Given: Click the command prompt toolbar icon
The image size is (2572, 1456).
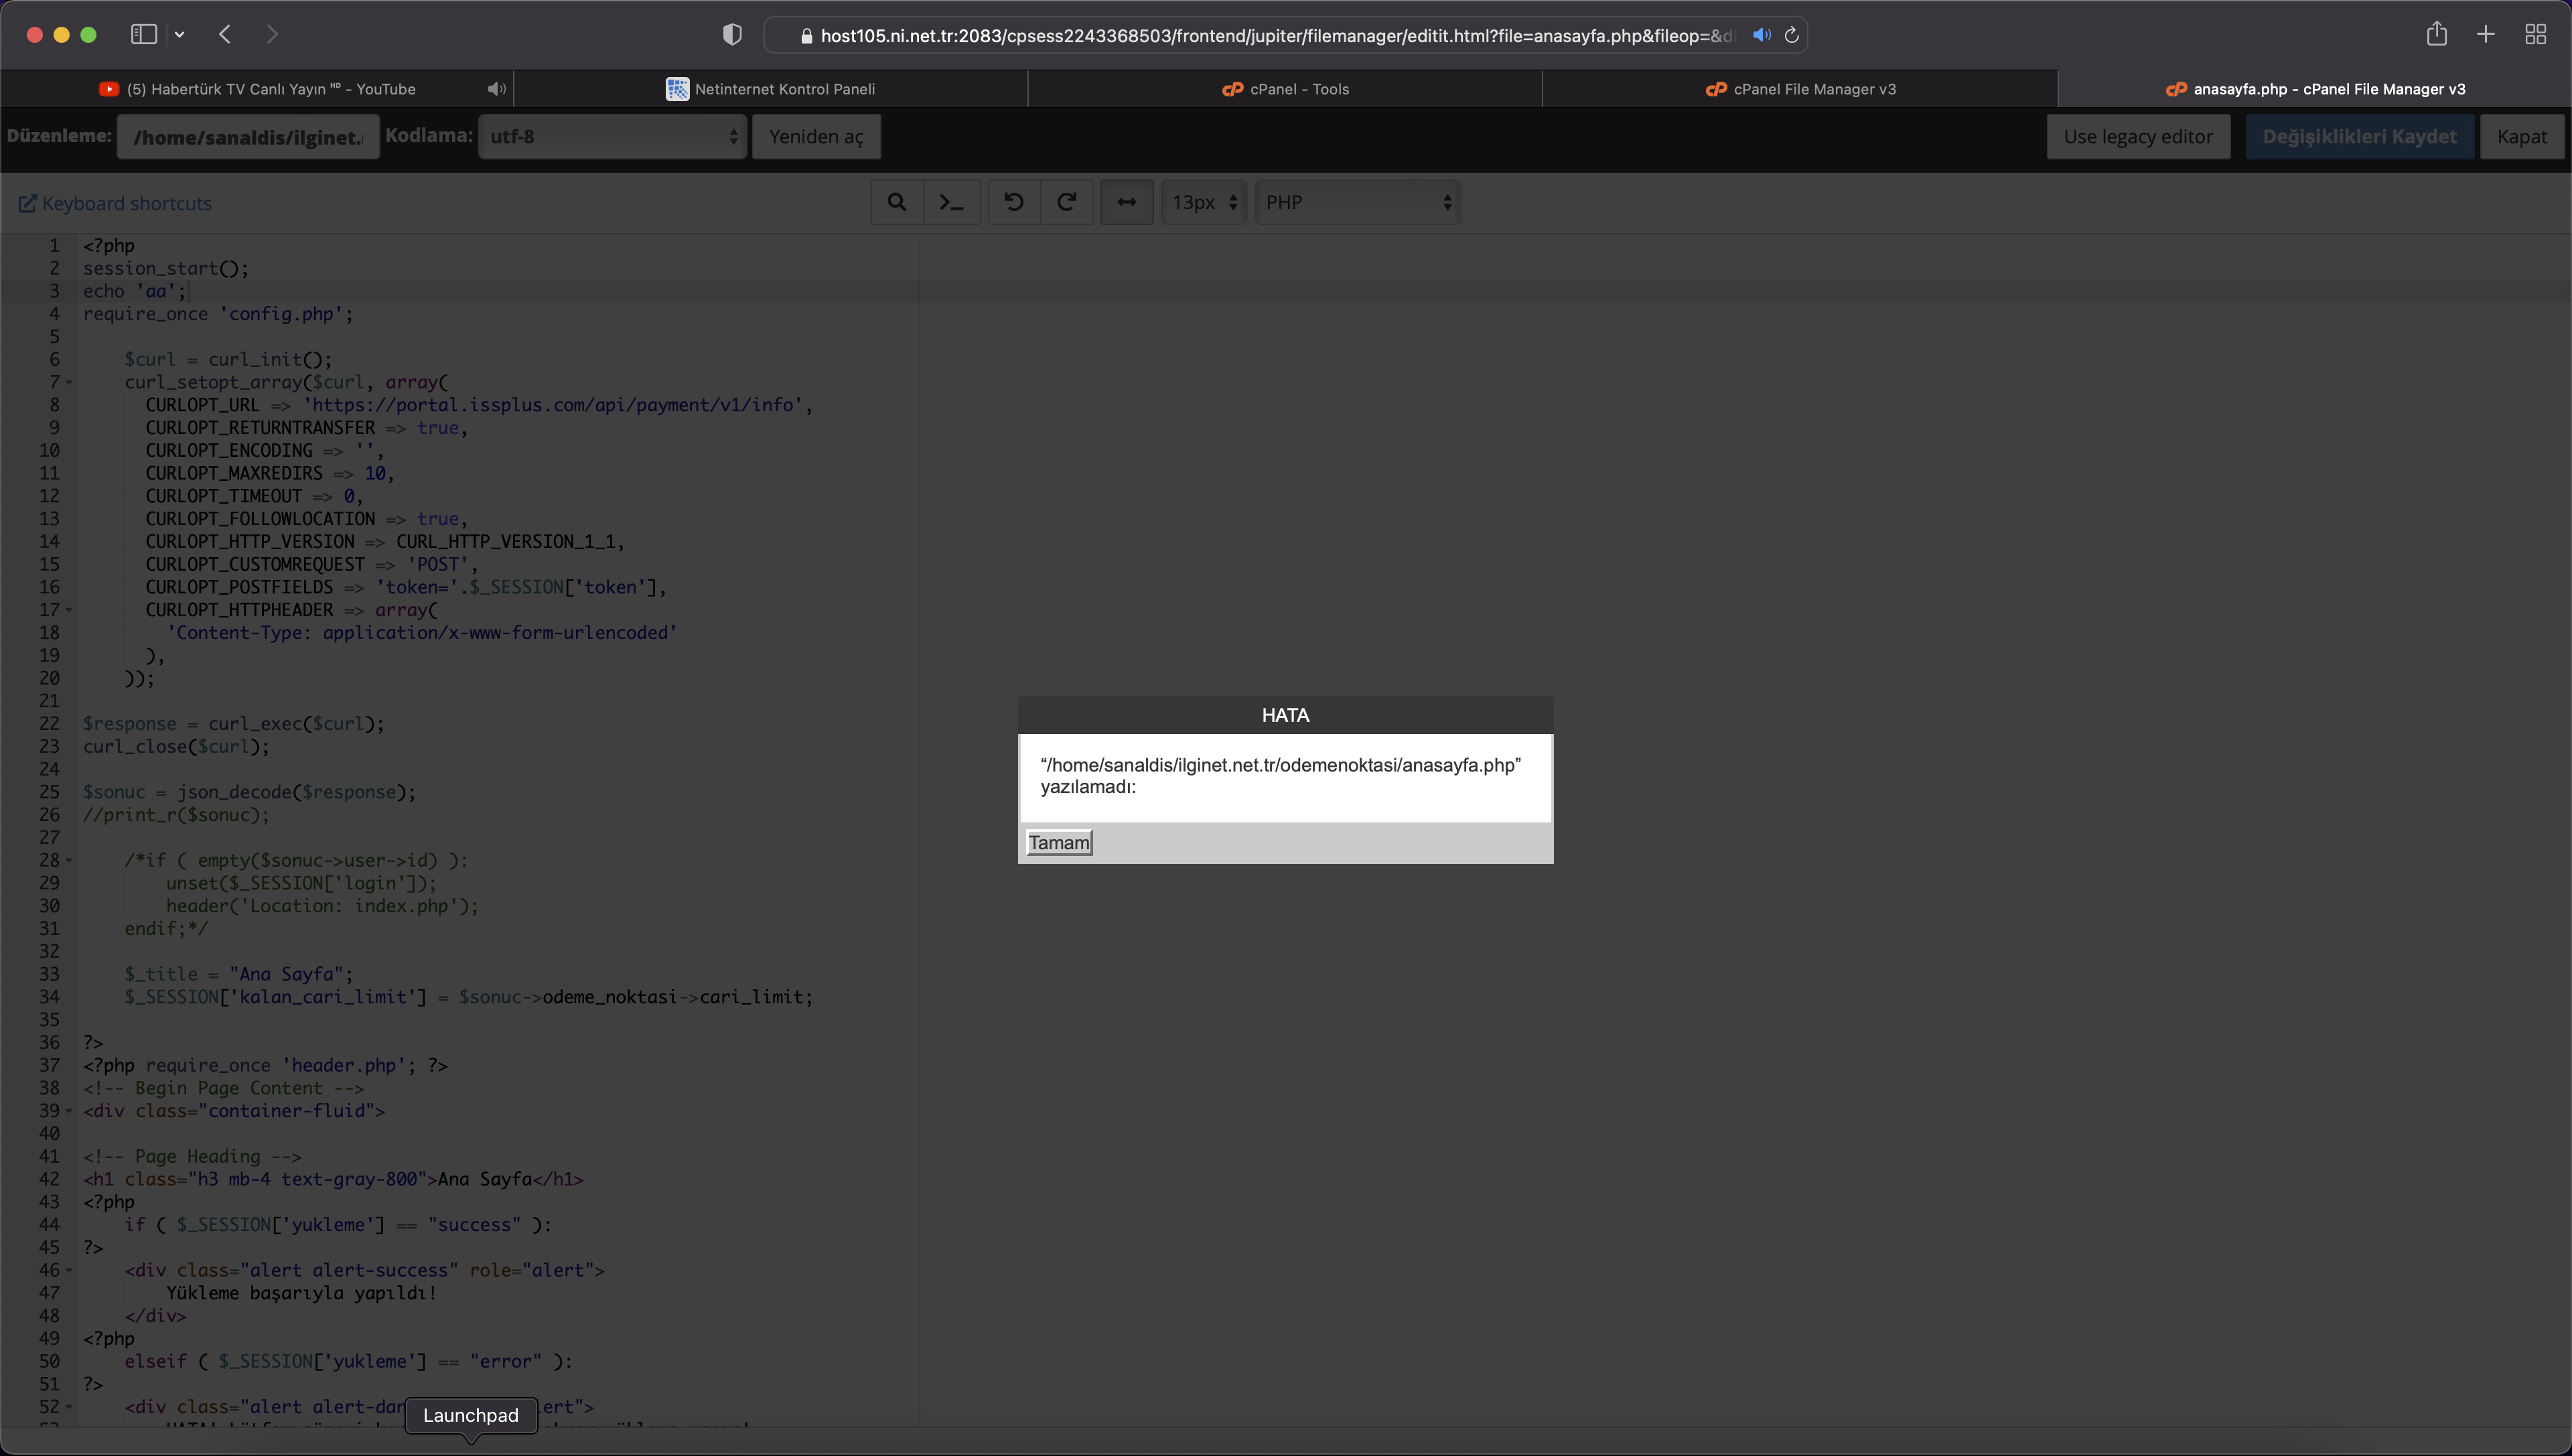Looking at the screenshot, I should point(951,202).
